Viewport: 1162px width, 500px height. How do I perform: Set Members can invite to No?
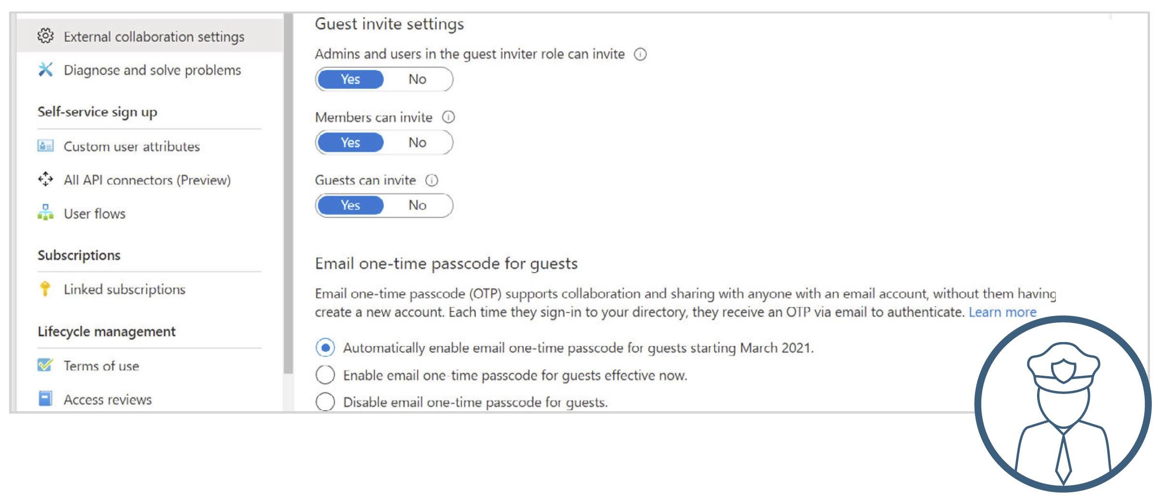point(417,143)
